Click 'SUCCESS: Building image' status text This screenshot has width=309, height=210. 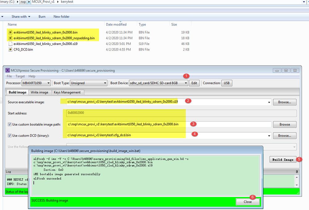(50, 200)
